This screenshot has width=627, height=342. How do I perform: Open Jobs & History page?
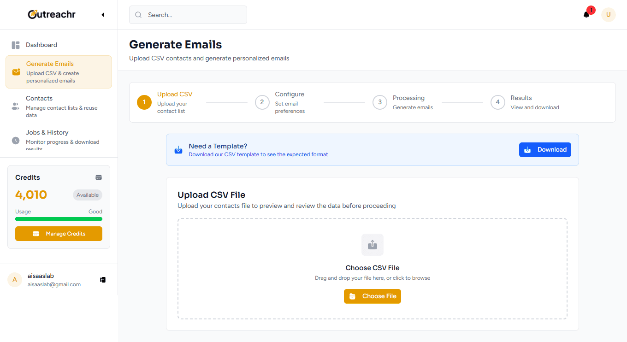point(59,138)
